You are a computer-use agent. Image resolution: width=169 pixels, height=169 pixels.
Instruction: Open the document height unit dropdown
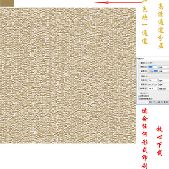[x=164, y=84]
